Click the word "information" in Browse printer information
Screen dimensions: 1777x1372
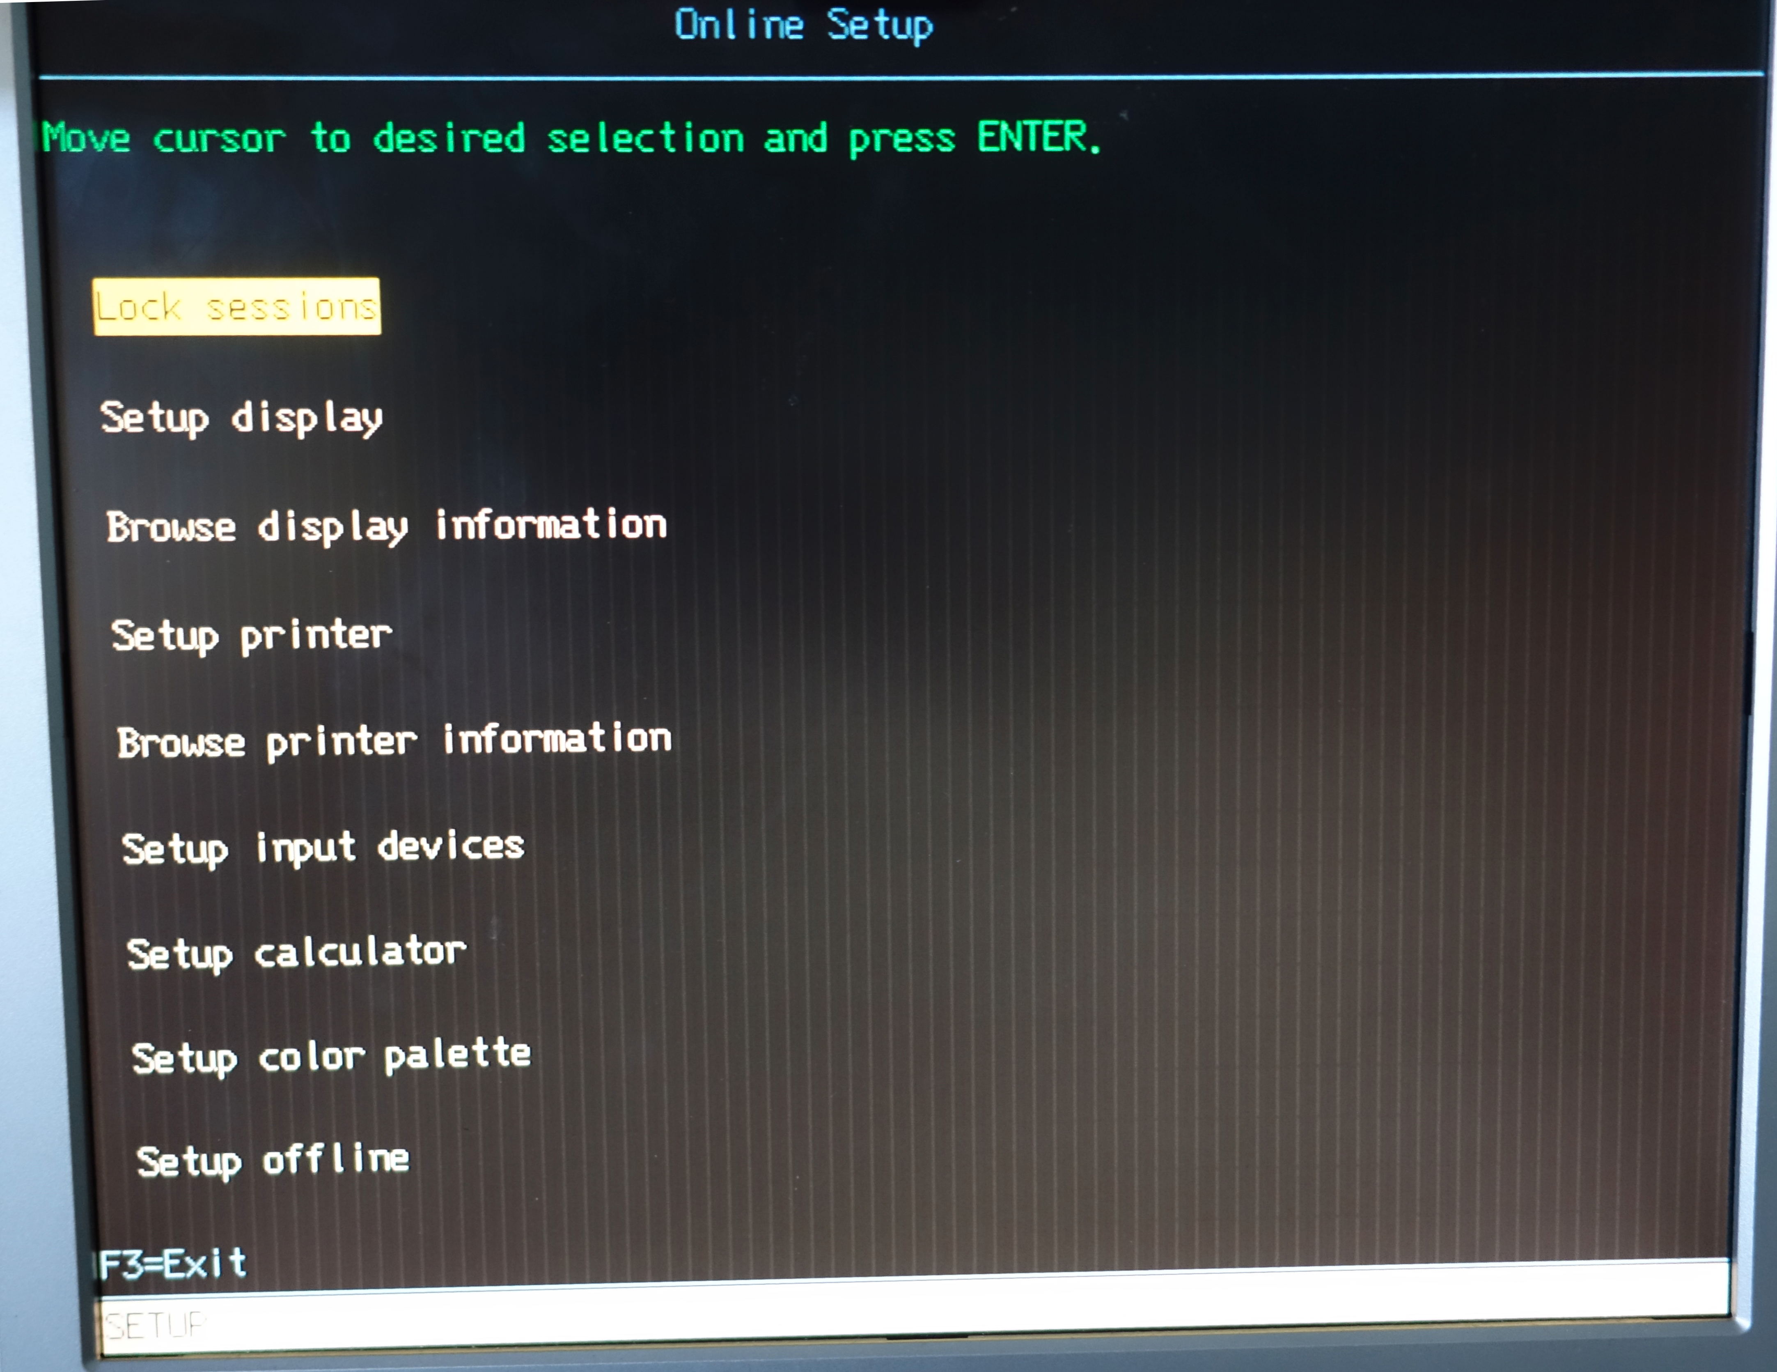(x=557, y=739)
